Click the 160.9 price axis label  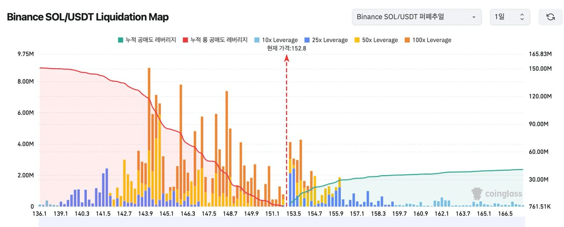tap(420, 214)
